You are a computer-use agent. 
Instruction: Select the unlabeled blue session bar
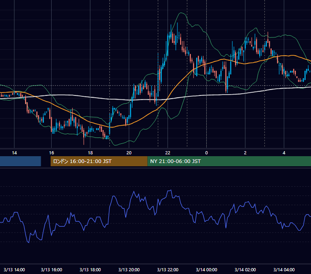coord(21,161)
